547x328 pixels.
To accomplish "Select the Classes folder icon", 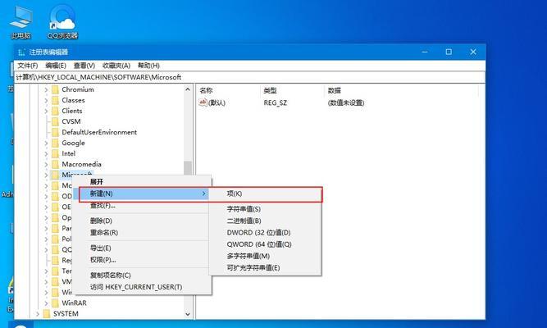I will 55,101.
